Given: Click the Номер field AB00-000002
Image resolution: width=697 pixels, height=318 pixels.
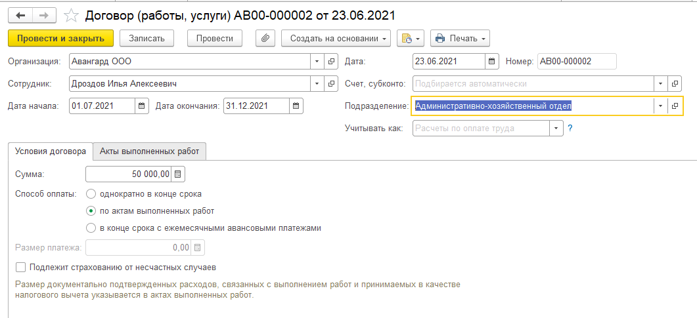Looking at the screenshot, I should point(577,62).
